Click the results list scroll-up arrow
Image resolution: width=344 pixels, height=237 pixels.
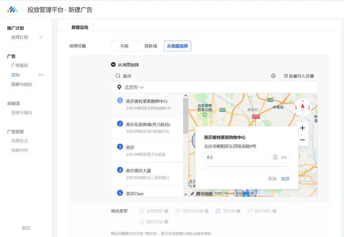point(186,95)
